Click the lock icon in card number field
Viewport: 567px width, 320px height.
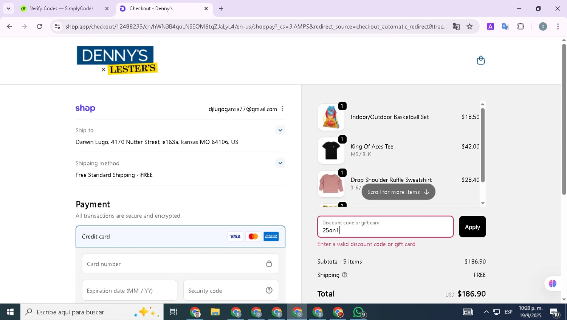pos(269,264)
